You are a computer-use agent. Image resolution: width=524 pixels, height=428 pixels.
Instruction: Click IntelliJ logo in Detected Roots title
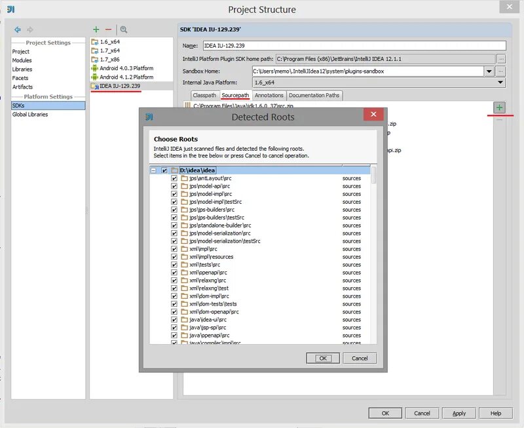[149, 117]
